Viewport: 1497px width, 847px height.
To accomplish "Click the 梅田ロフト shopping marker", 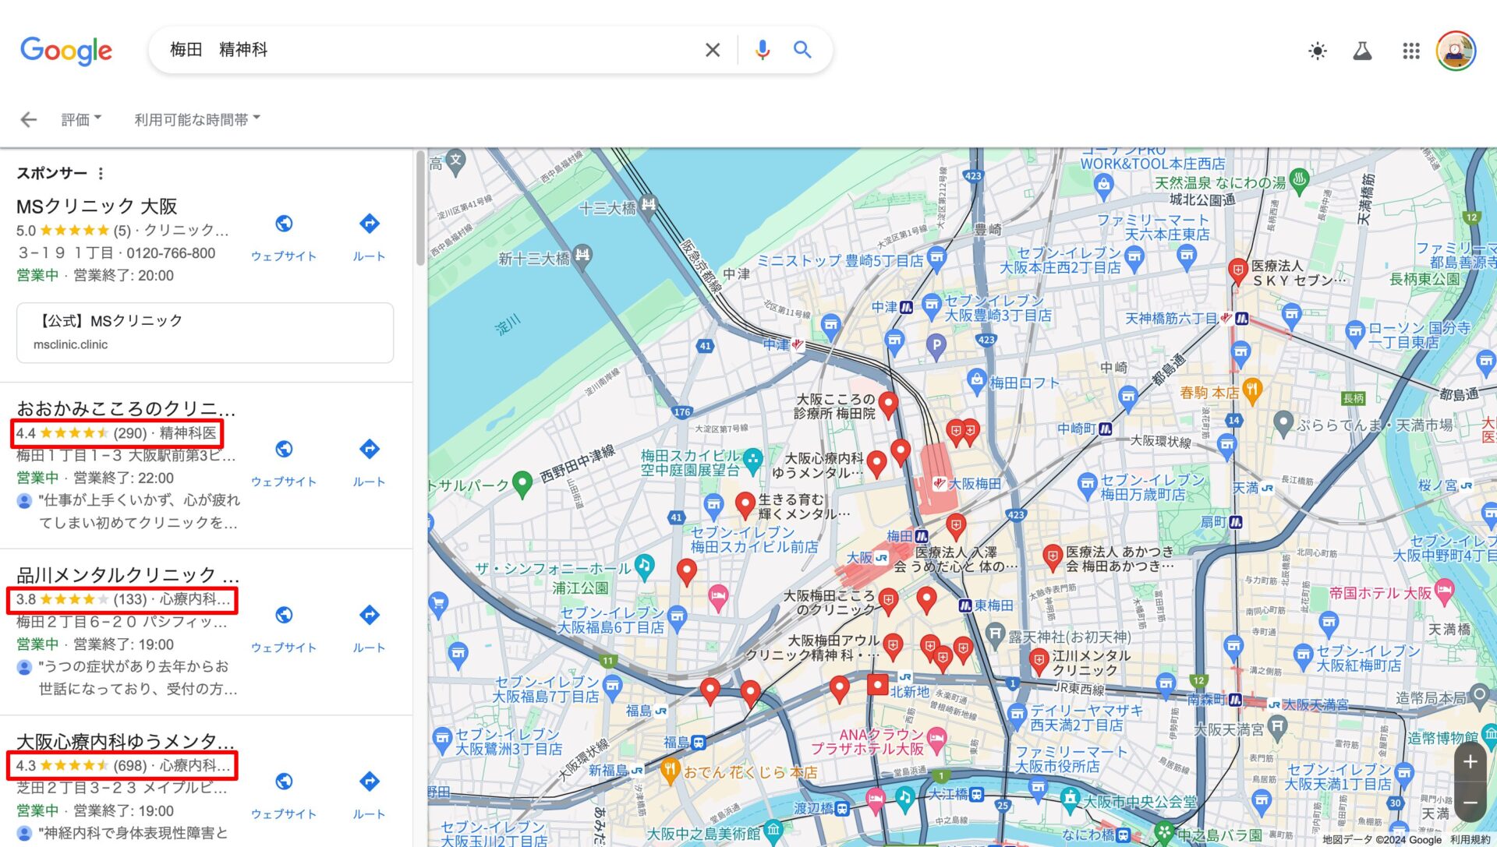I will (x=976, y=382).
